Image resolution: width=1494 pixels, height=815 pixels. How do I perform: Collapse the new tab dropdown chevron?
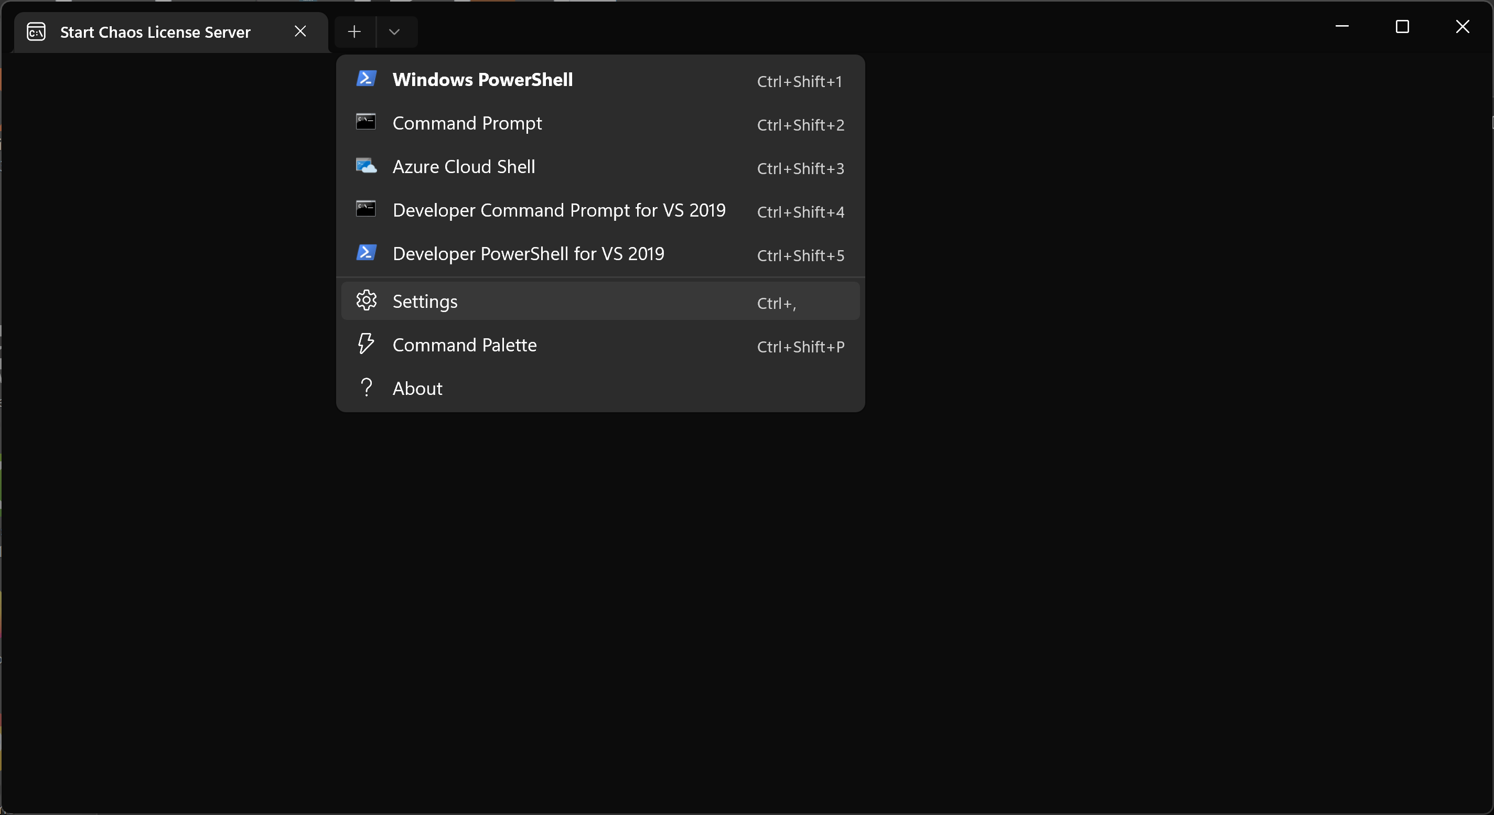(394, 32)
